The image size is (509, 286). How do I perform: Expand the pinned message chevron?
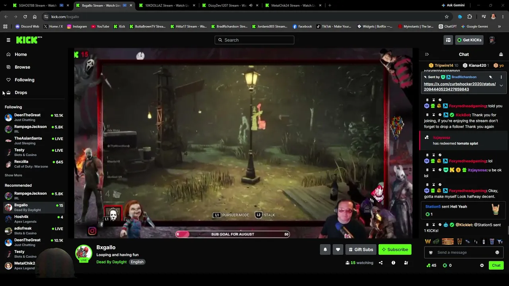[501, 85]
